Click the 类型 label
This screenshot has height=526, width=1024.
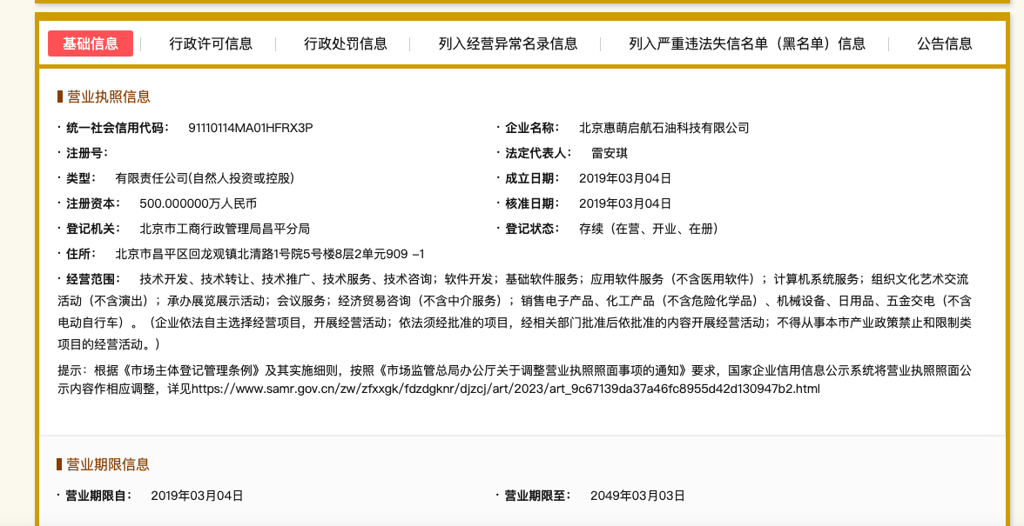82,178
